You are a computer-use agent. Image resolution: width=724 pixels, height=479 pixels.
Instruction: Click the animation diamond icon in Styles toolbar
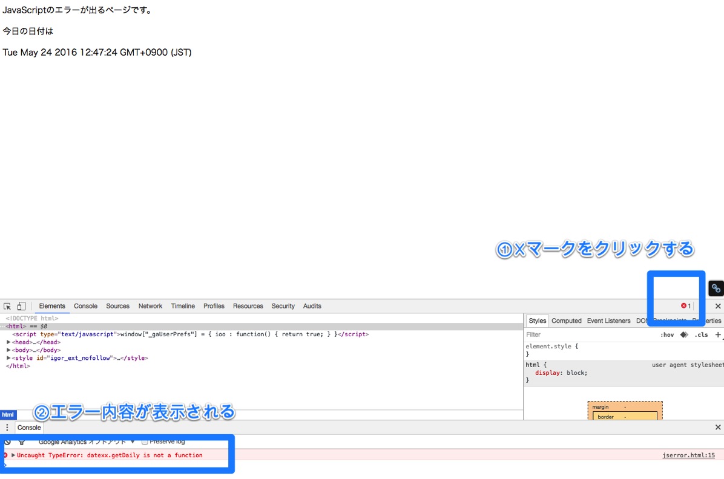[x=684, y=335]
